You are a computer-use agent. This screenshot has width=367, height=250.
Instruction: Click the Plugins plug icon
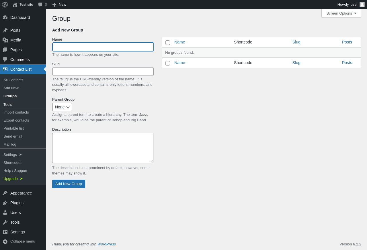click(5, 203)
